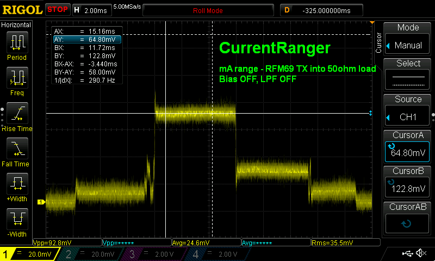Select the -Width measurement icon

(x=17, y=219)
